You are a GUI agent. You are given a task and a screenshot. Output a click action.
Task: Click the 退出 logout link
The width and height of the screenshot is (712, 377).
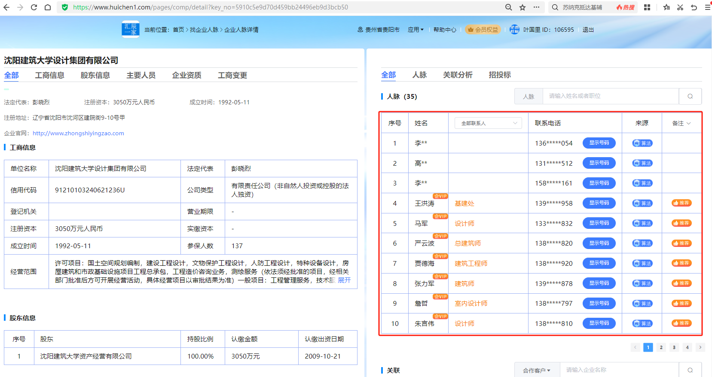[x=588, y=30]
